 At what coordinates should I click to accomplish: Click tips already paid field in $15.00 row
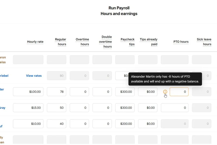coord(148,108)
